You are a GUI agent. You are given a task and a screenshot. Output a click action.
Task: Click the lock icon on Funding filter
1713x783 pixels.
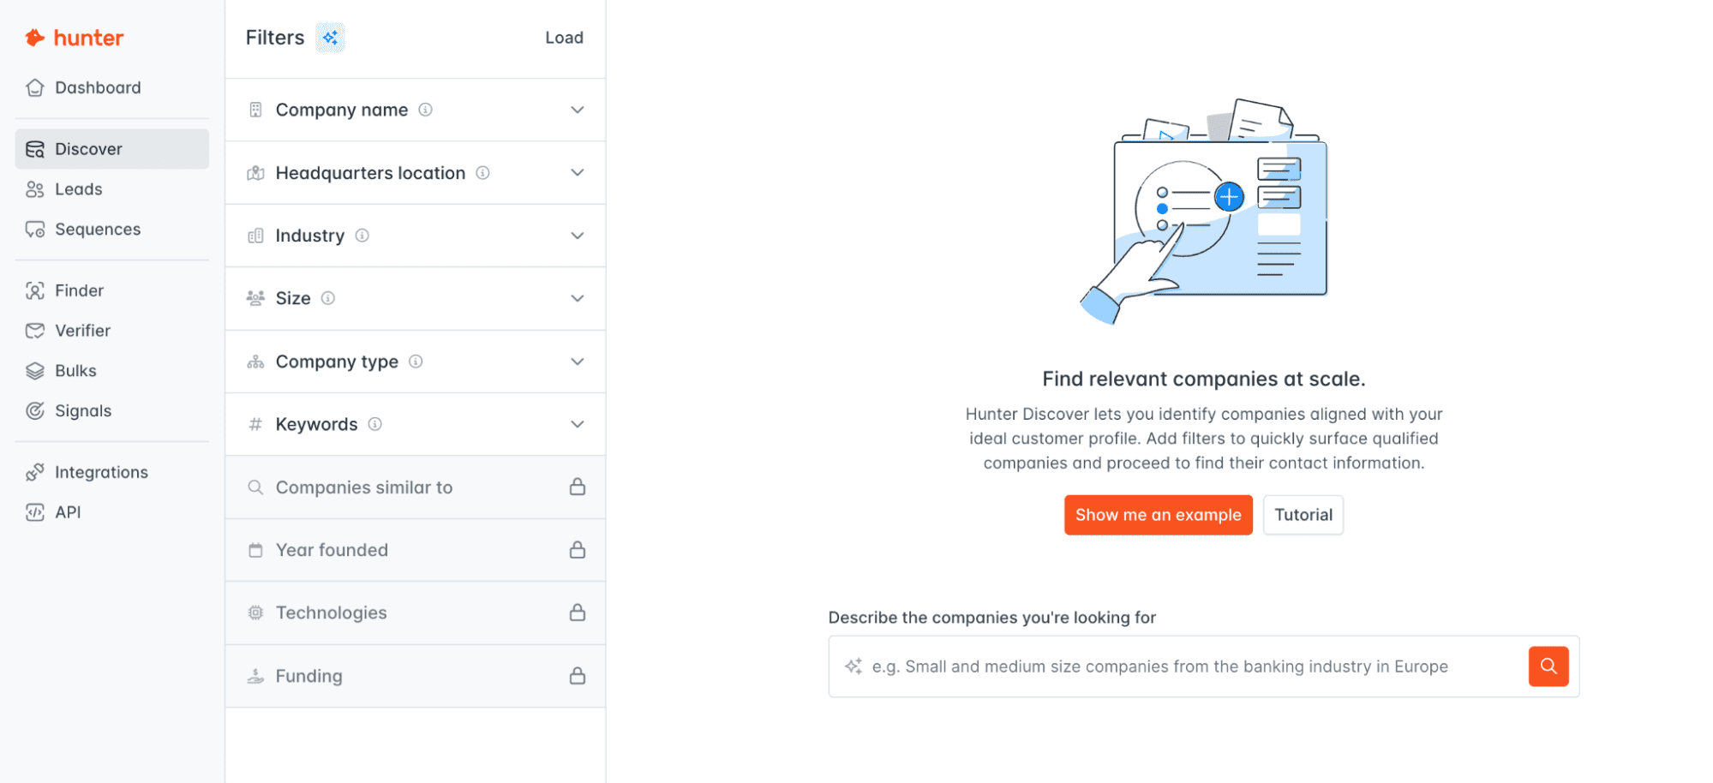click(x=578, y=676)
